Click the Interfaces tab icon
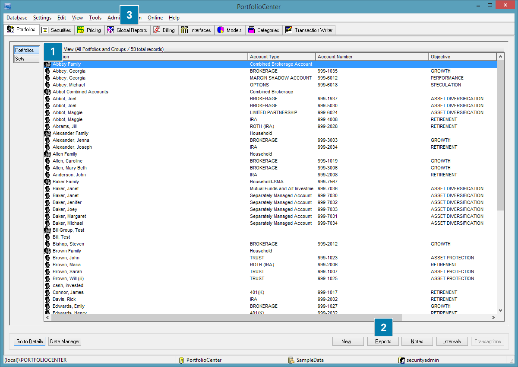The width and height of the screenshot is (518, 367). (x=184, y=30)
